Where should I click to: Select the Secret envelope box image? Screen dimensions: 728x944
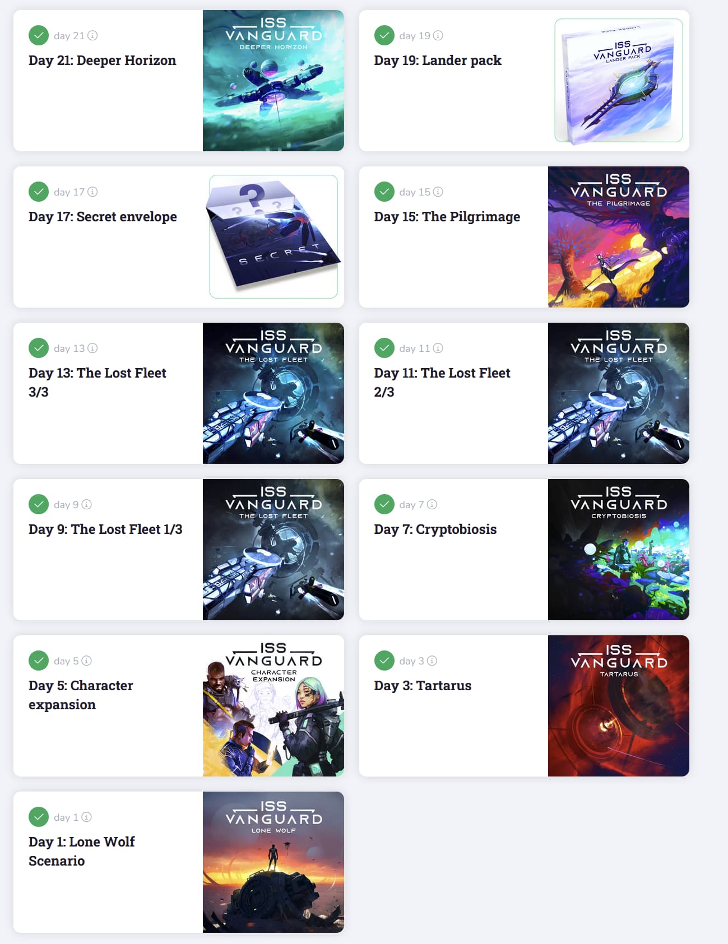click(x=273, y=236)
